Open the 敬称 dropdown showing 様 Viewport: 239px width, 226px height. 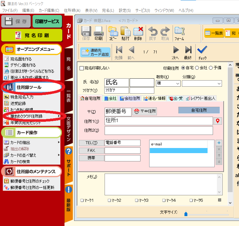click(168, 83)
